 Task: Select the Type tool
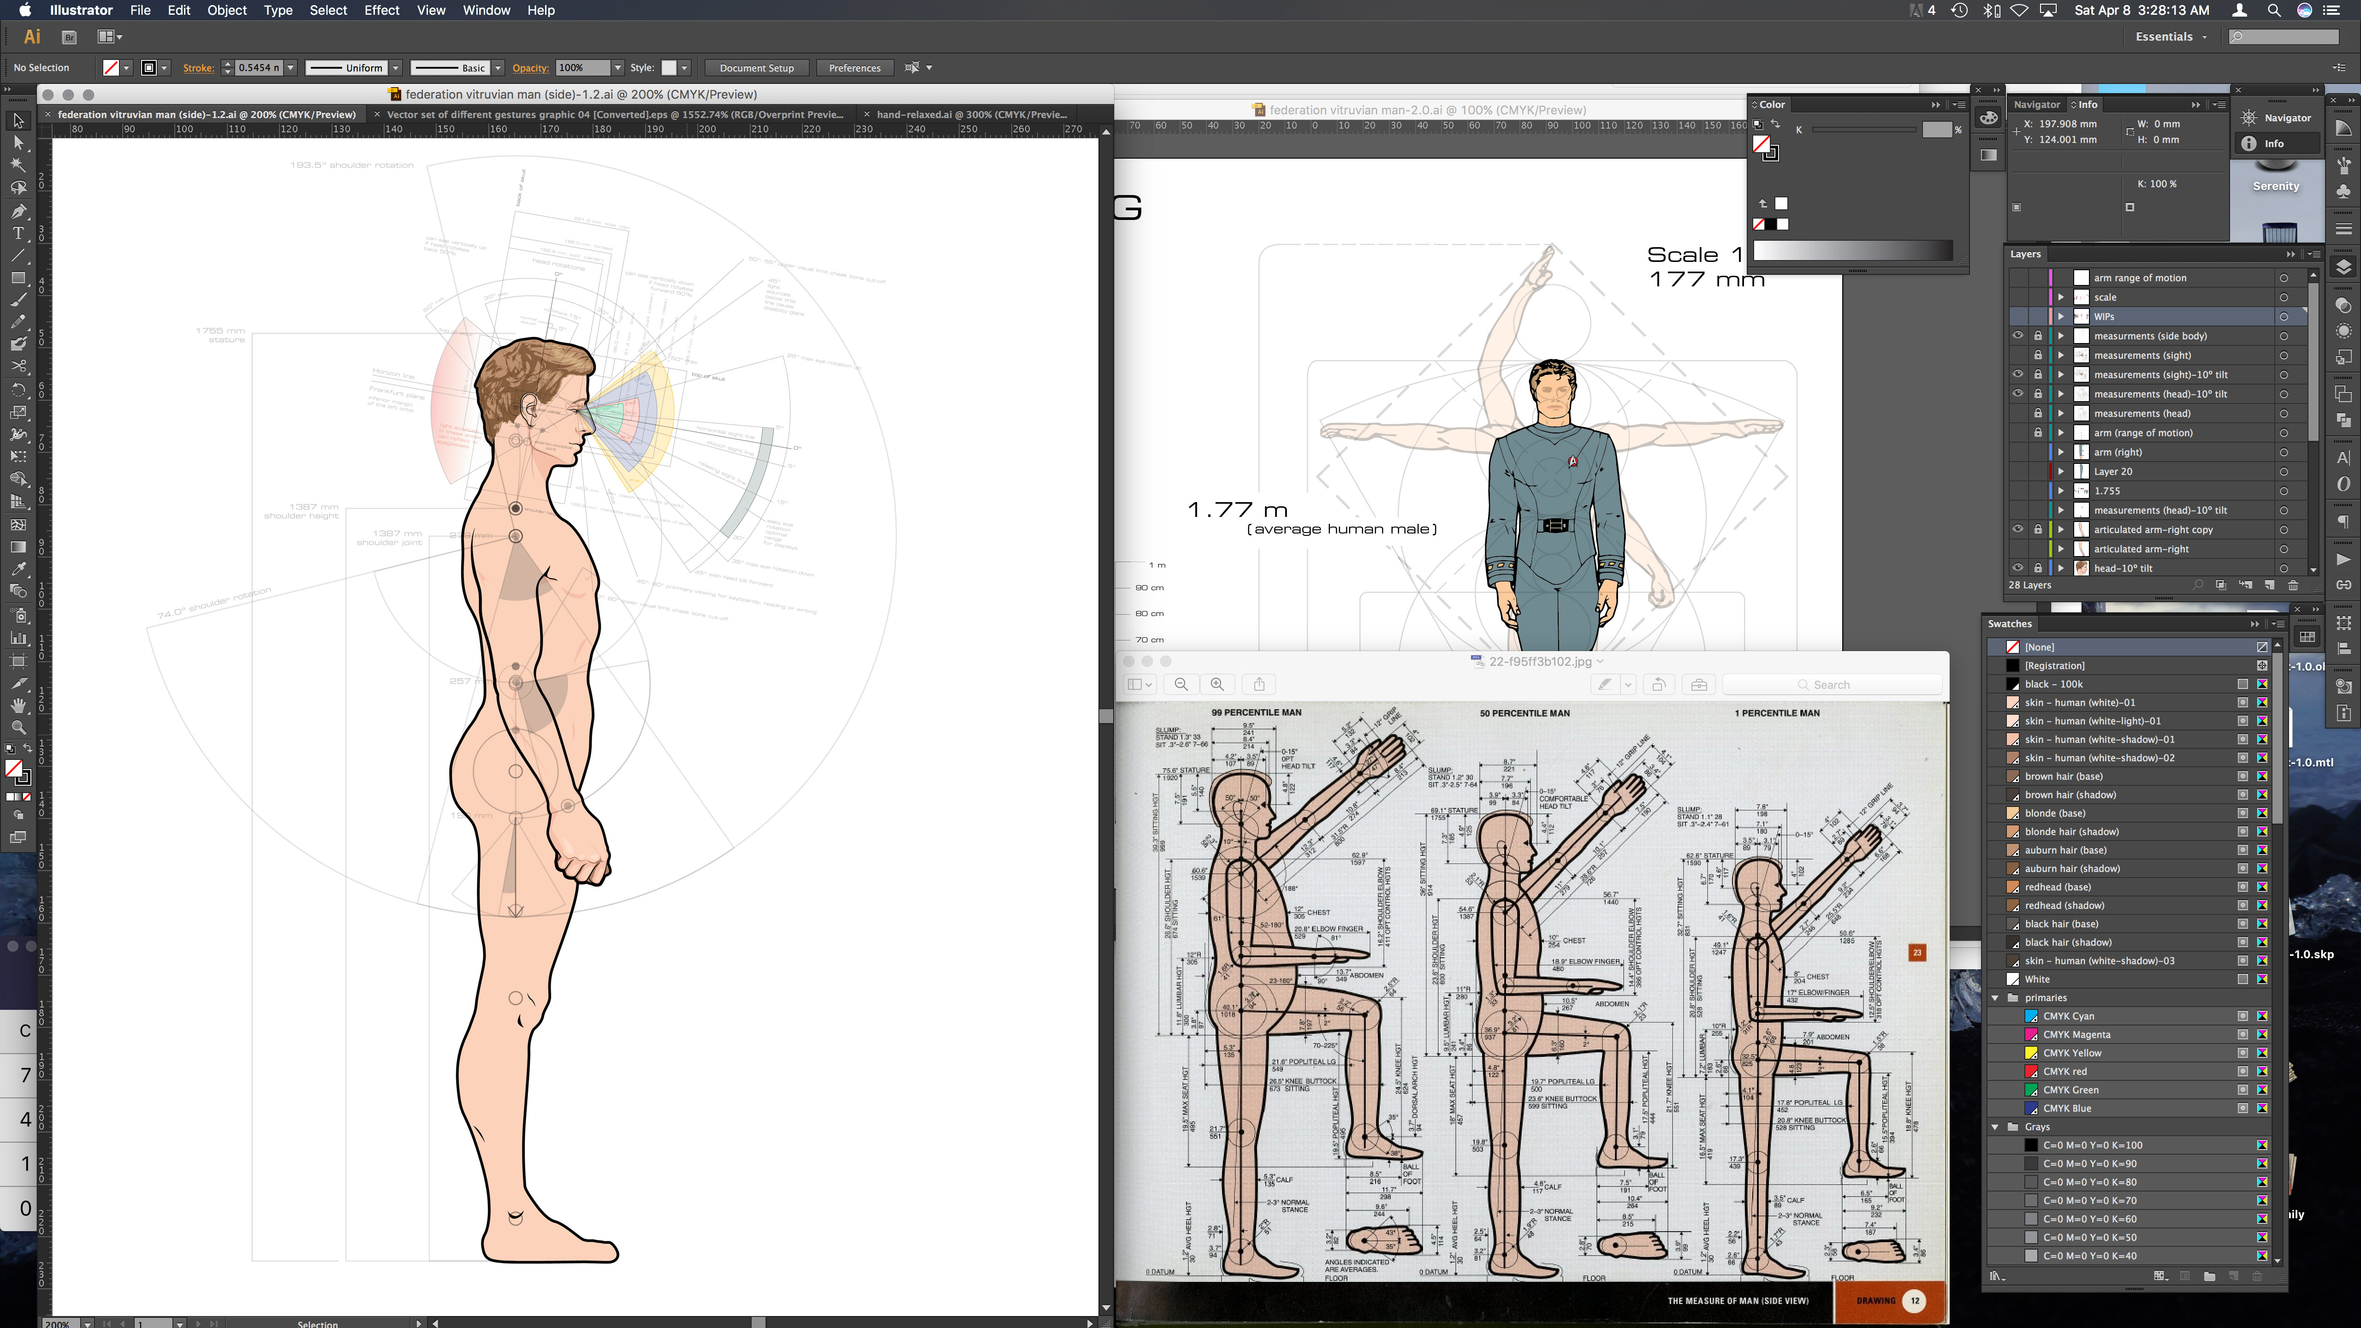click(18, 233)
